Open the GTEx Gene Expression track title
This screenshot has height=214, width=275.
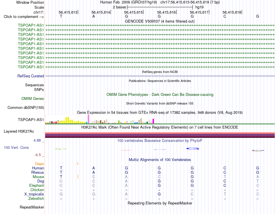click(x=160, y=112)
